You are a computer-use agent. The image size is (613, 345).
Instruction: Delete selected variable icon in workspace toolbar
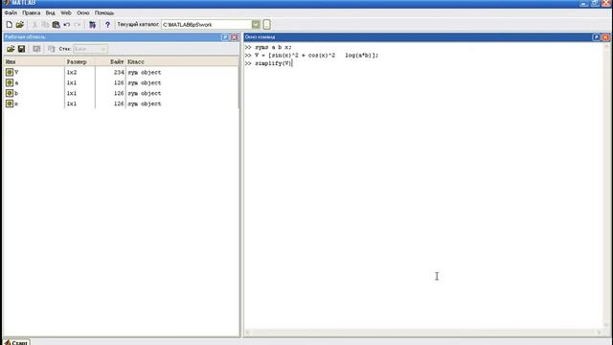(x=51, y=49)
